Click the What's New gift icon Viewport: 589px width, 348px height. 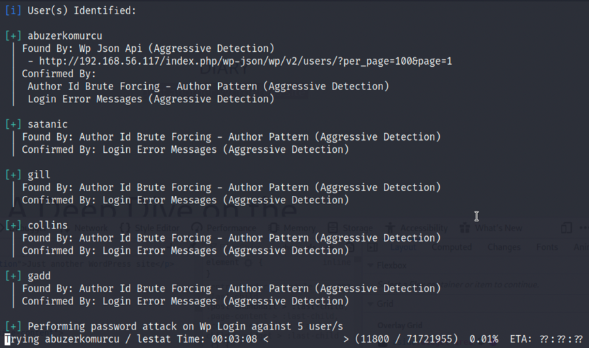[465, 228]
